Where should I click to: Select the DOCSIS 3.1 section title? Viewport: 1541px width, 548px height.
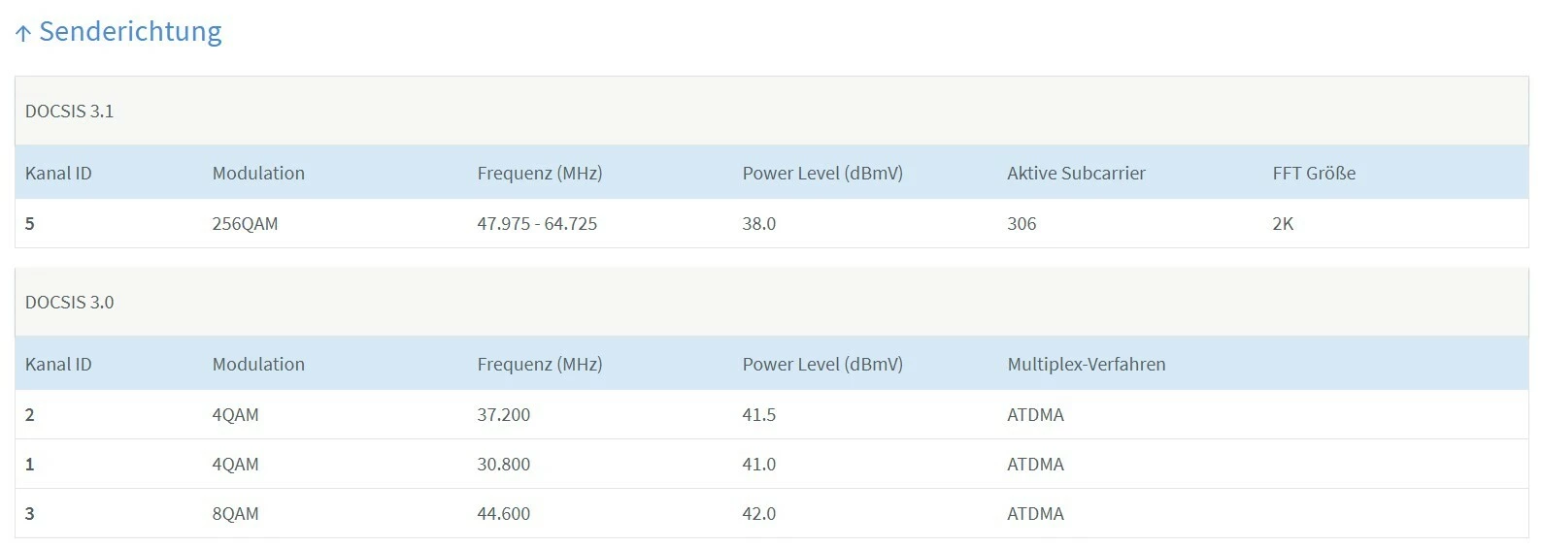tap(69, 112)
